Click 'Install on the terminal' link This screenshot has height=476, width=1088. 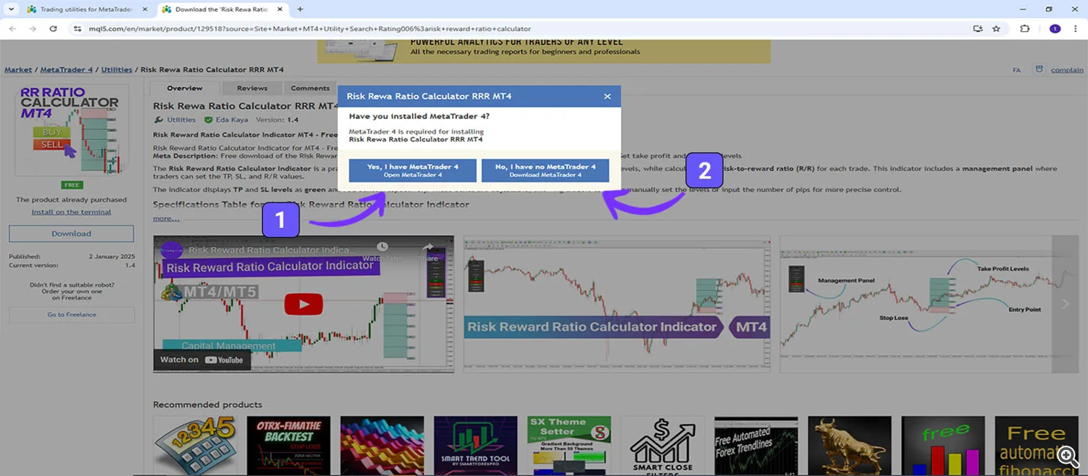71,212
